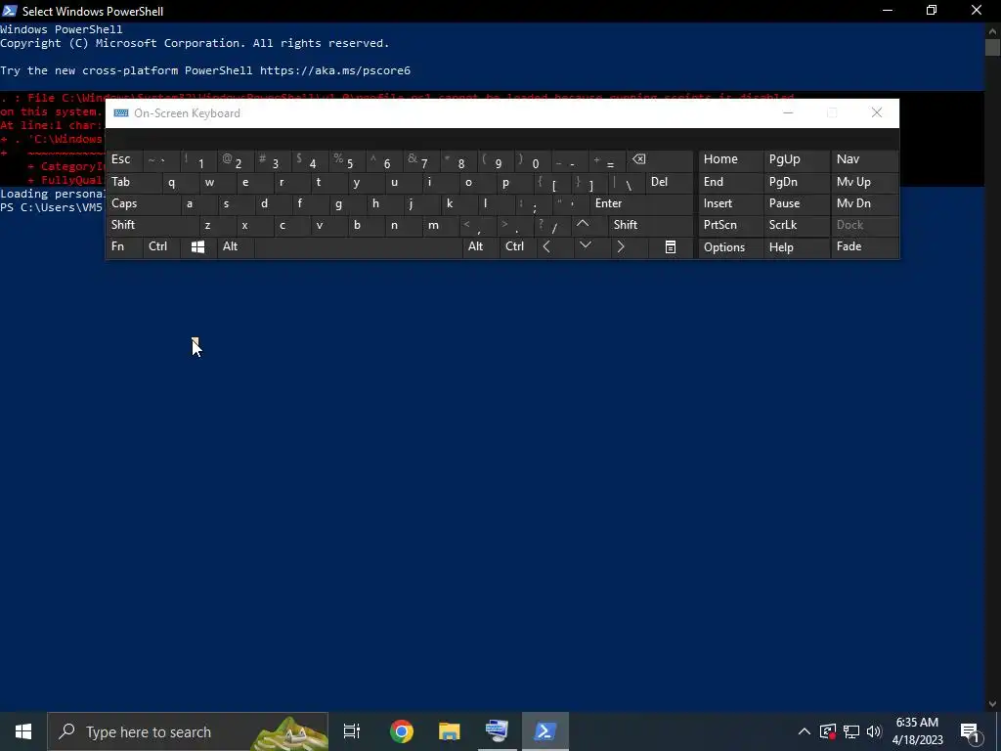1001x751 pixels.
Task: Toggle the Nav key panel
Action: [x=864, y=159]
